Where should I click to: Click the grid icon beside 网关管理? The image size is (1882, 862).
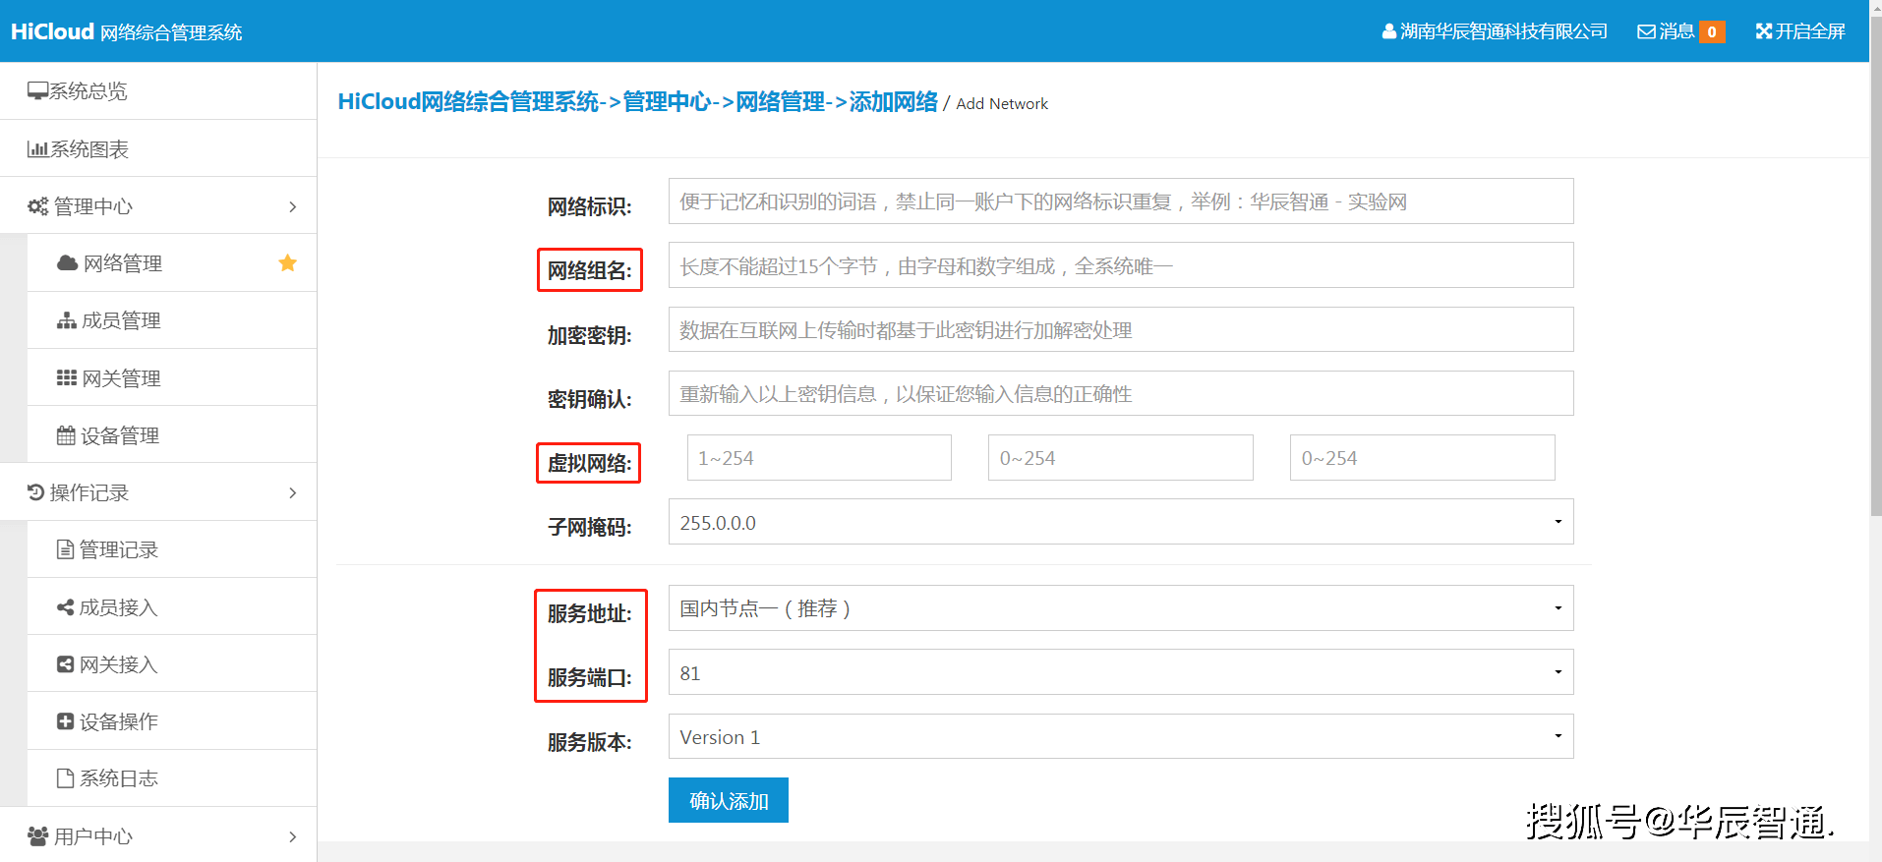coord(67,378)
